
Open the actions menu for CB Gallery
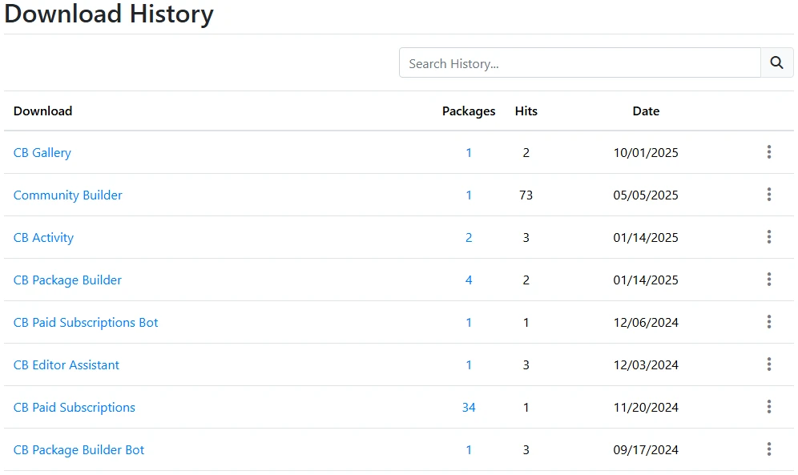768,152
